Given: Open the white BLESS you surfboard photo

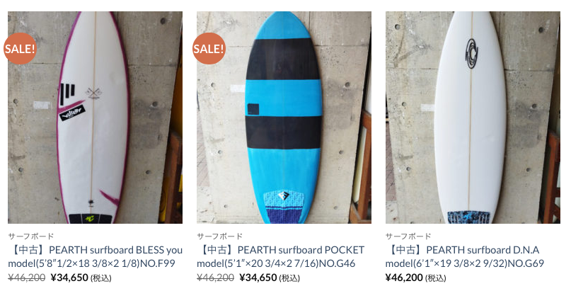Looking at the screenshot, I should [x=95, y=118].
